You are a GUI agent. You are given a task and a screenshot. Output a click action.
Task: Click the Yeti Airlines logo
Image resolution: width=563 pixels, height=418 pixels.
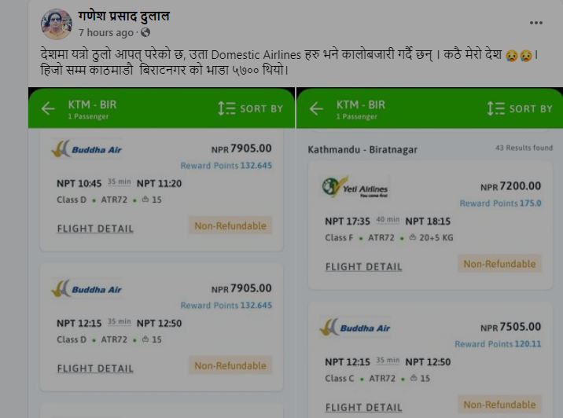(355, 187)
